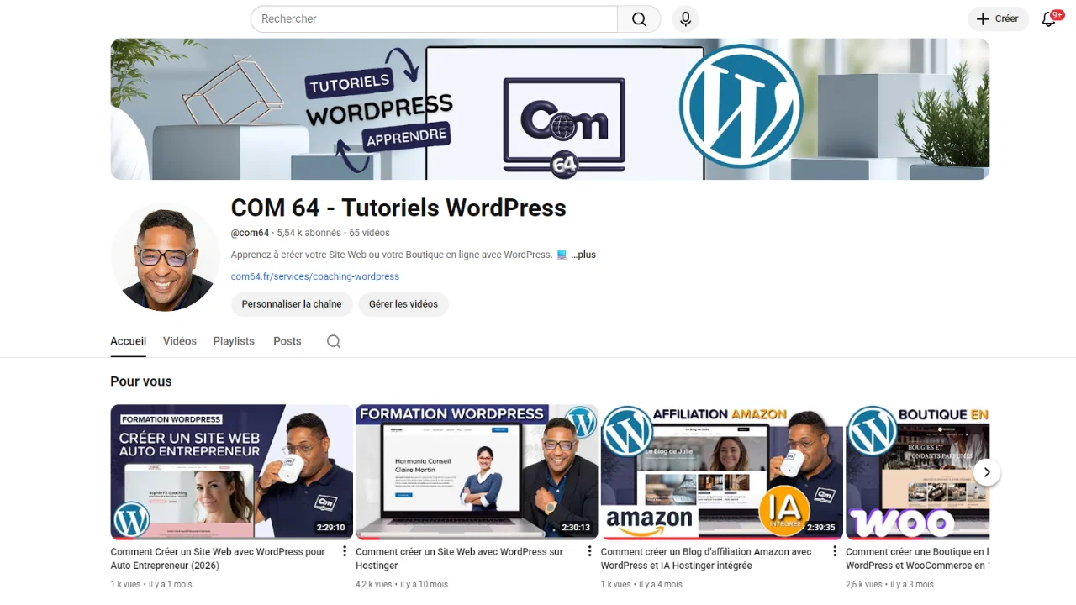Click Gérer les vidéos button
Viewport: 1076px width, 605px height.
pos(403,304)
